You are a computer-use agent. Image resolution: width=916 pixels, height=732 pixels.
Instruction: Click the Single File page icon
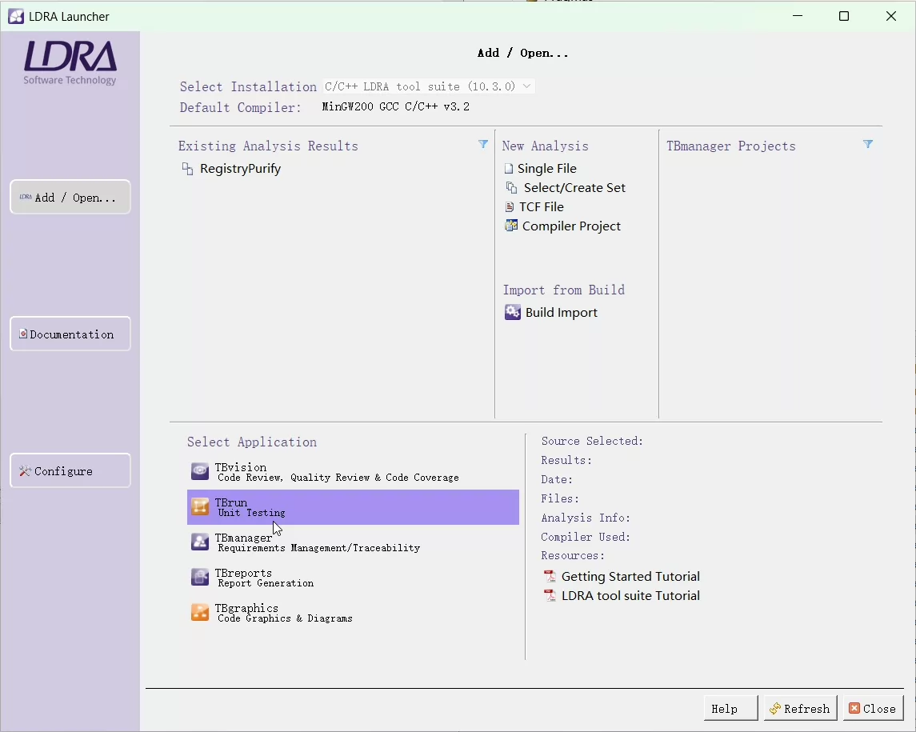pyautogui.click(x=509, y=169)
